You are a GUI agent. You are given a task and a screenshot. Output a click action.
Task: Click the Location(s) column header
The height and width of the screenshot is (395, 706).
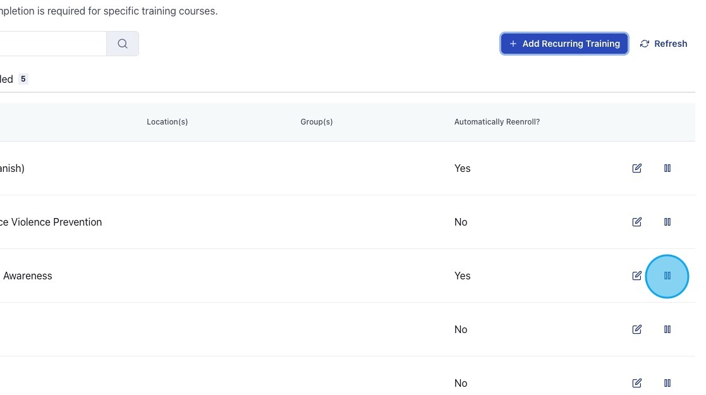click(x=167, y=122)
